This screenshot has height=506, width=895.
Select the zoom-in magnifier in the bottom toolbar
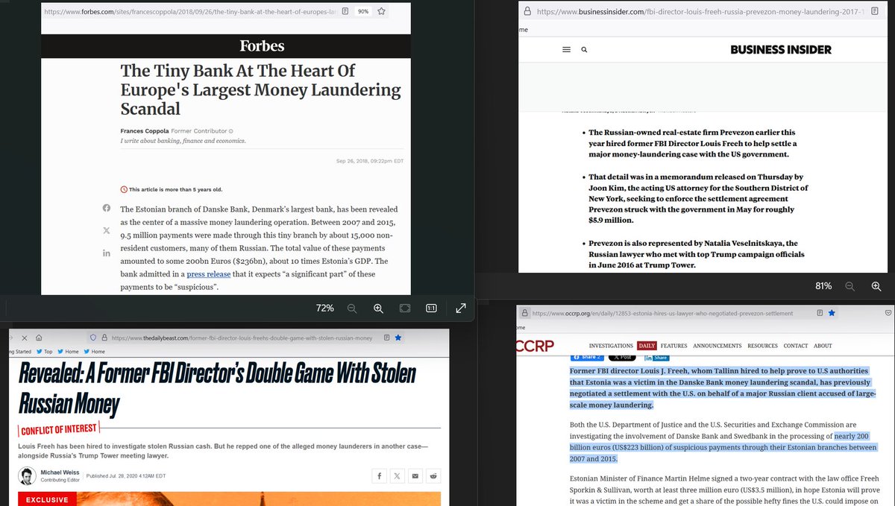(x=378, y=308)
